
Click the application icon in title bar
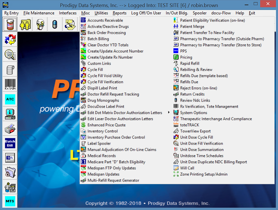tap(4, 5)
